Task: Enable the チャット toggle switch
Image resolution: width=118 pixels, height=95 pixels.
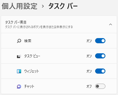Action: [100, 86]
